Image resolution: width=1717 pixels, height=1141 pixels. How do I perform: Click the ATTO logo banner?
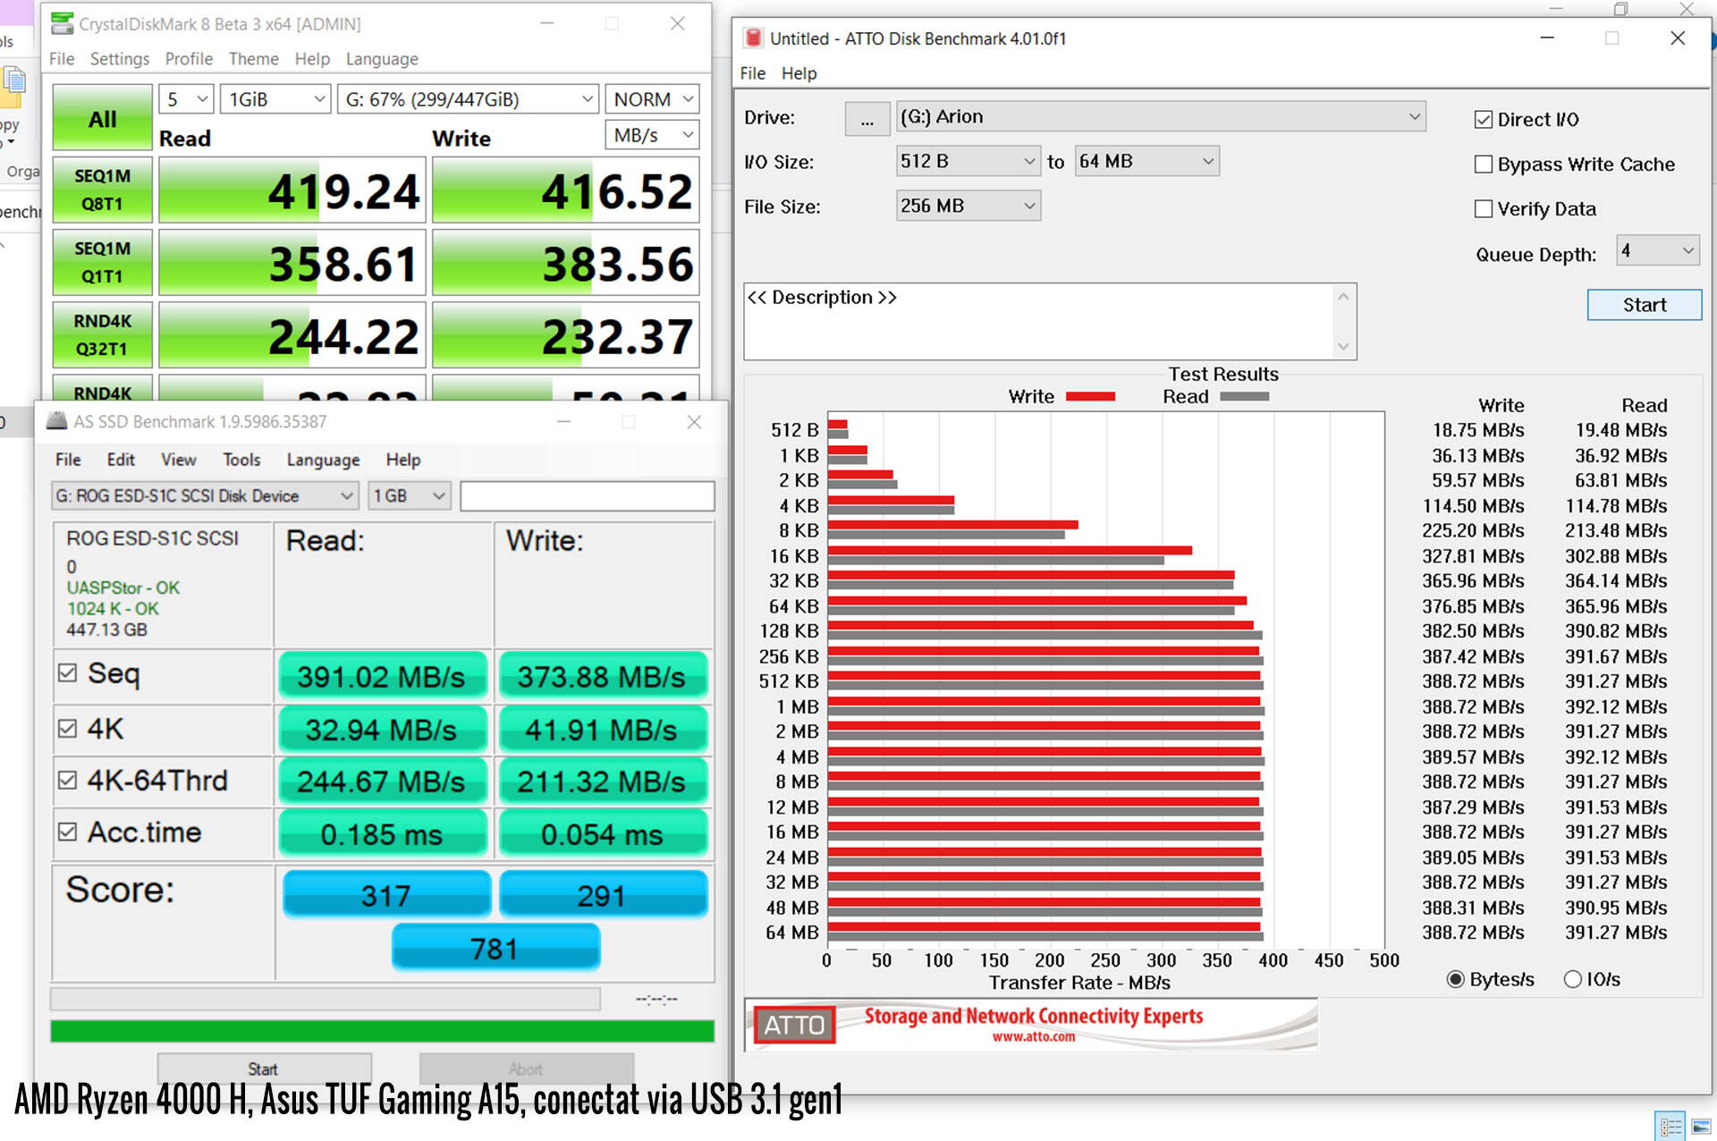point(1030,1025)
